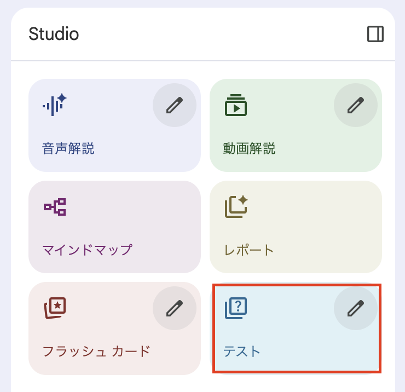Screen dimensions: 405x392
Task: Click the フラッシュ カード label
Action: 96,351
